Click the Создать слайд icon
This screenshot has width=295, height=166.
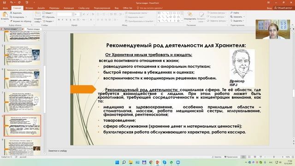point(38,15)
